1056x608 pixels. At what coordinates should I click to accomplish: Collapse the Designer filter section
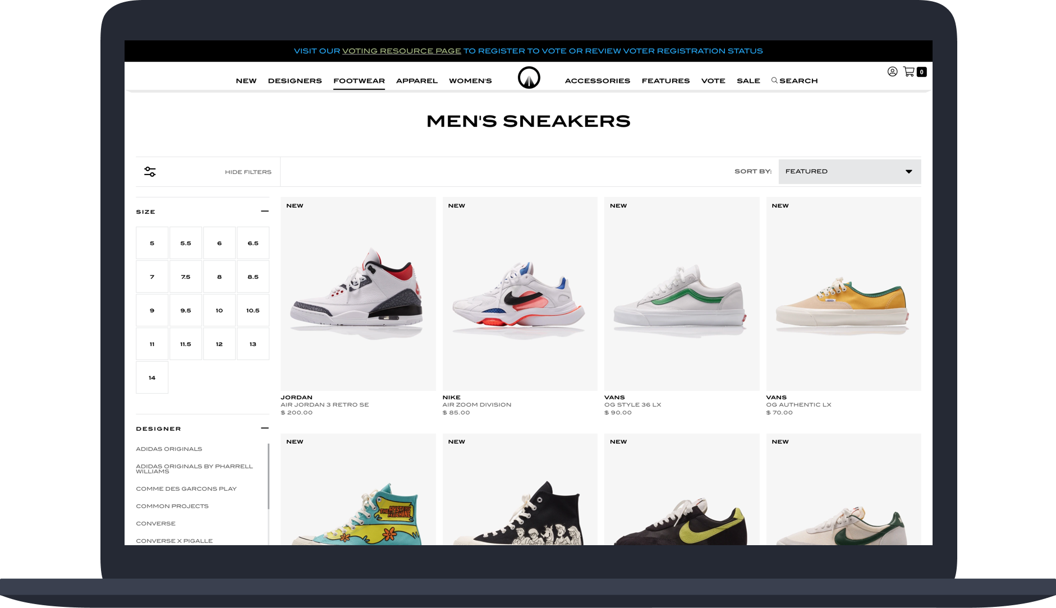265,429
